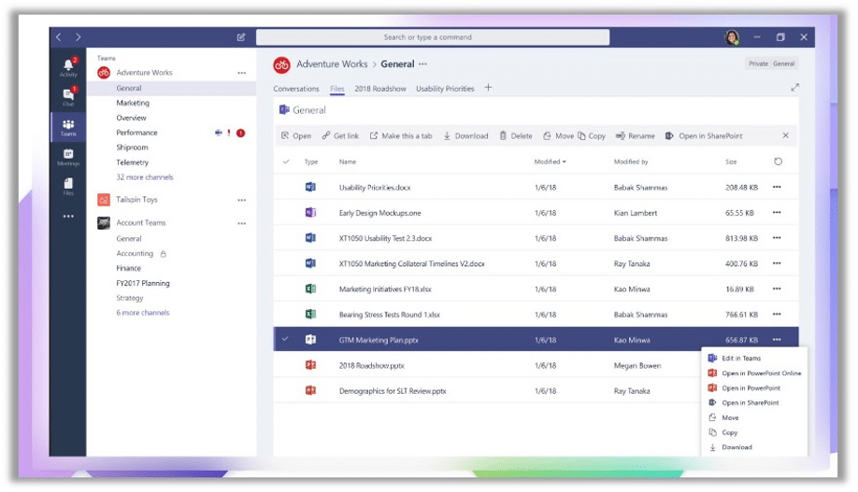The width and height of the screenshot is (858, 492).
Task: Open more actions for Bearing Stress Tests Round 1.xlsx
Action: (777, 314)
